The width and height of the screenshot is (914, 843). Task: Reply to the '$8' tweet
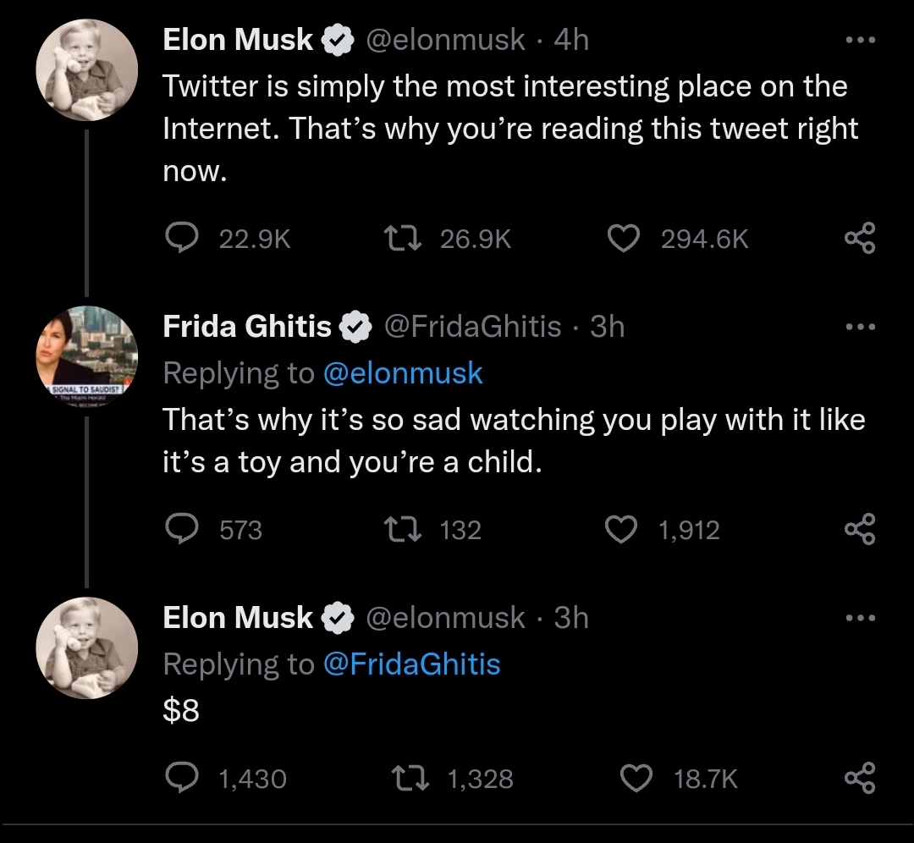(x=181, y=778)
